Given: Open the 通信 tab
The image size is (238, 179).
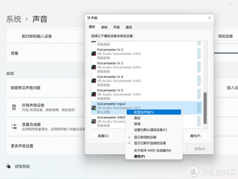Looking at the screenshot, I should point(129,27).
